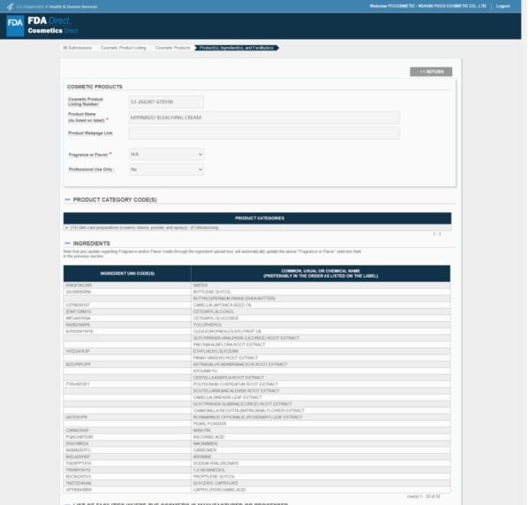The height and width of the screenshot is (505, 530).
Task: Click the Cosmetic Product Listing Number field
Action: coord(165,102)
